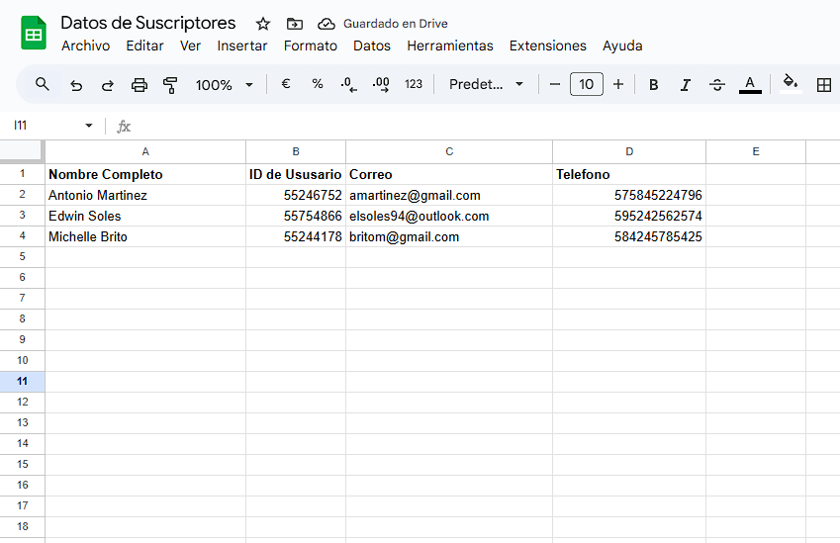Select all cells with corner button

tap(22, 151)
